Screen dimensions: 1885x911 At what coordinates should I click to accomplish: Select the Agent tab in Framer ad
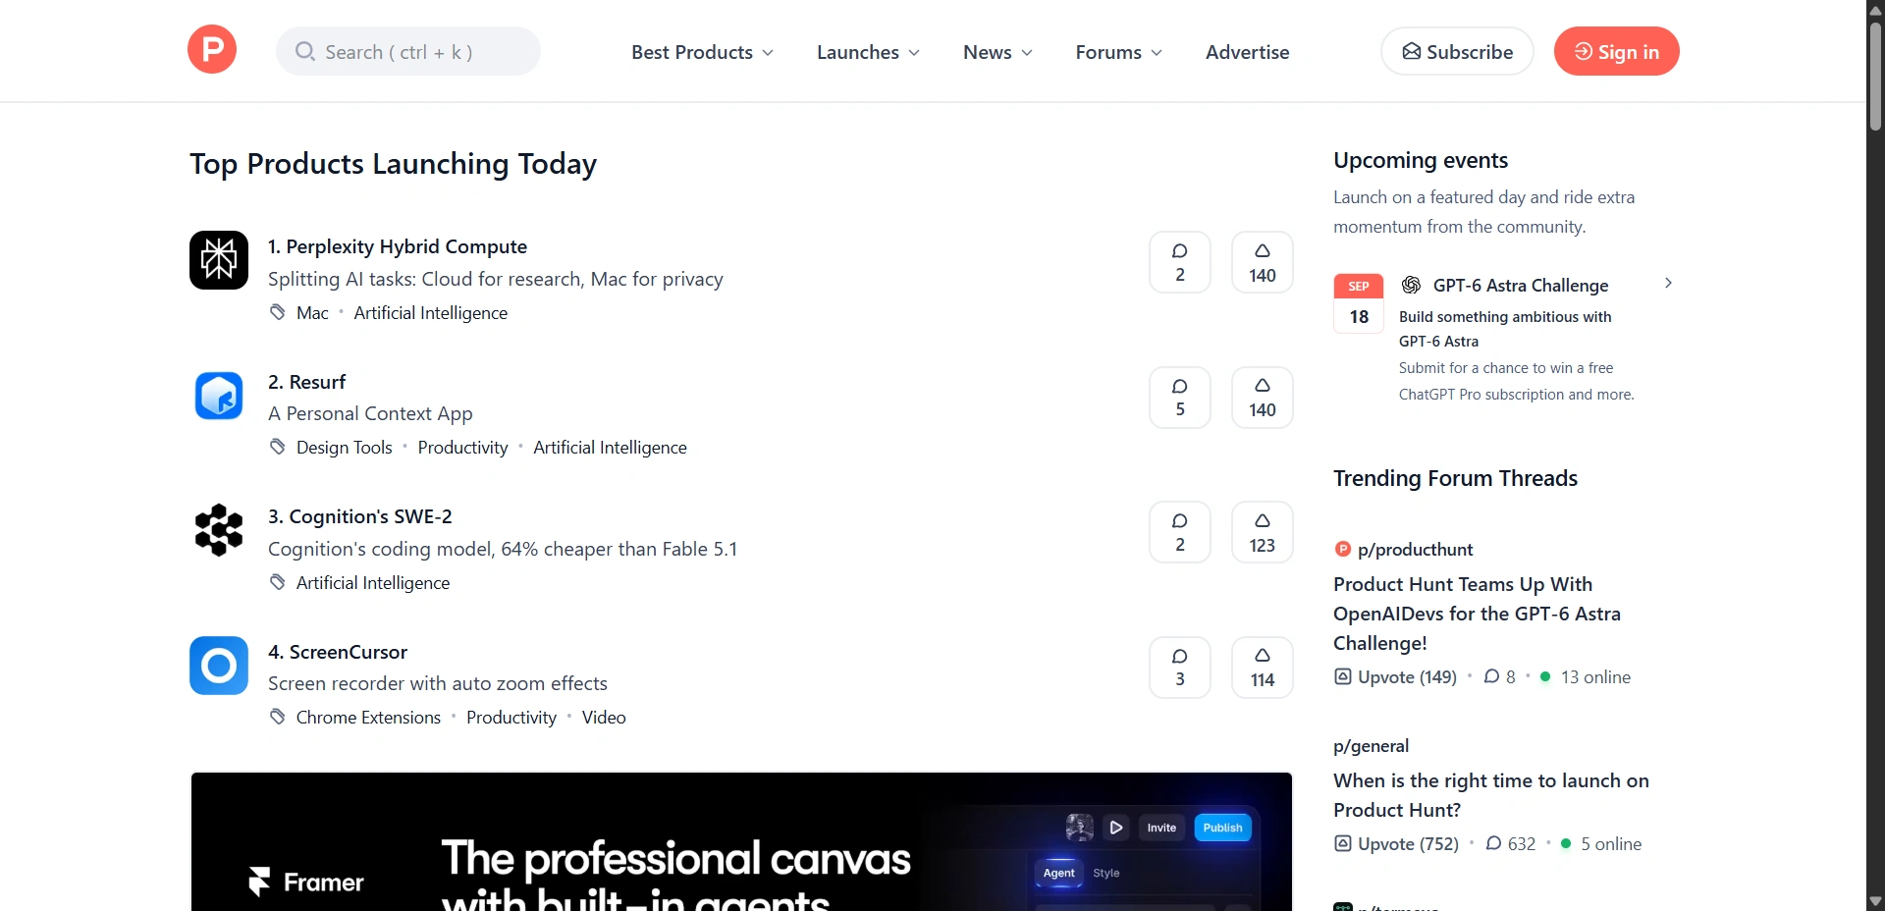coord(1058,873)
